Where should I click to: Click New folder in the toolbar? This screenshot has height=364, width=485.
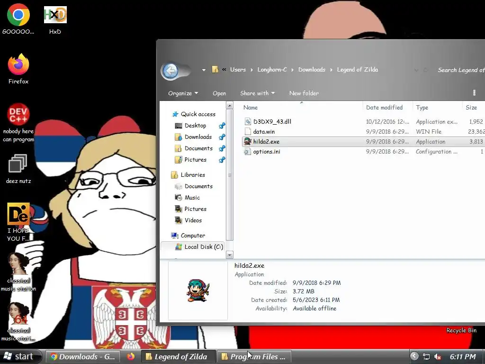pos(304,93)
